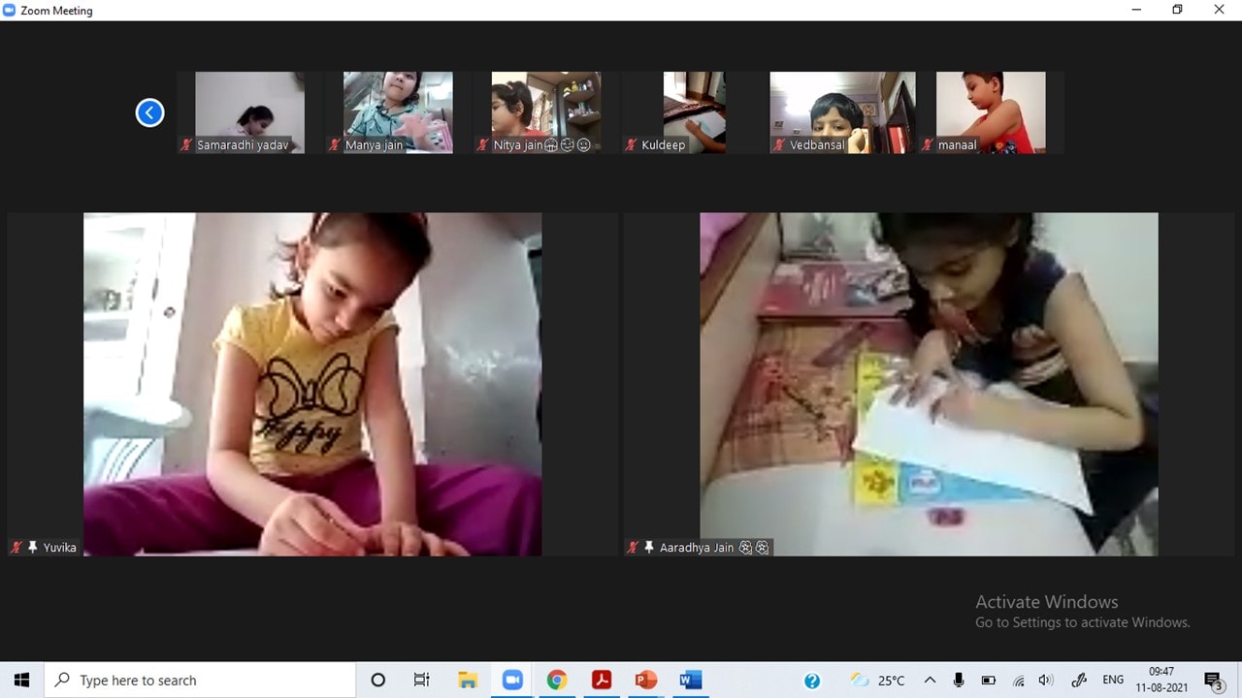
Task: Click the pen workspace tray icon
Action: [1079, 681]
